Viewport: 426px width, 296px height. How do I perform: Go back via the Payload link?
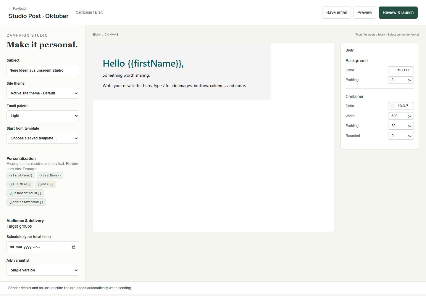pos(17,9)
